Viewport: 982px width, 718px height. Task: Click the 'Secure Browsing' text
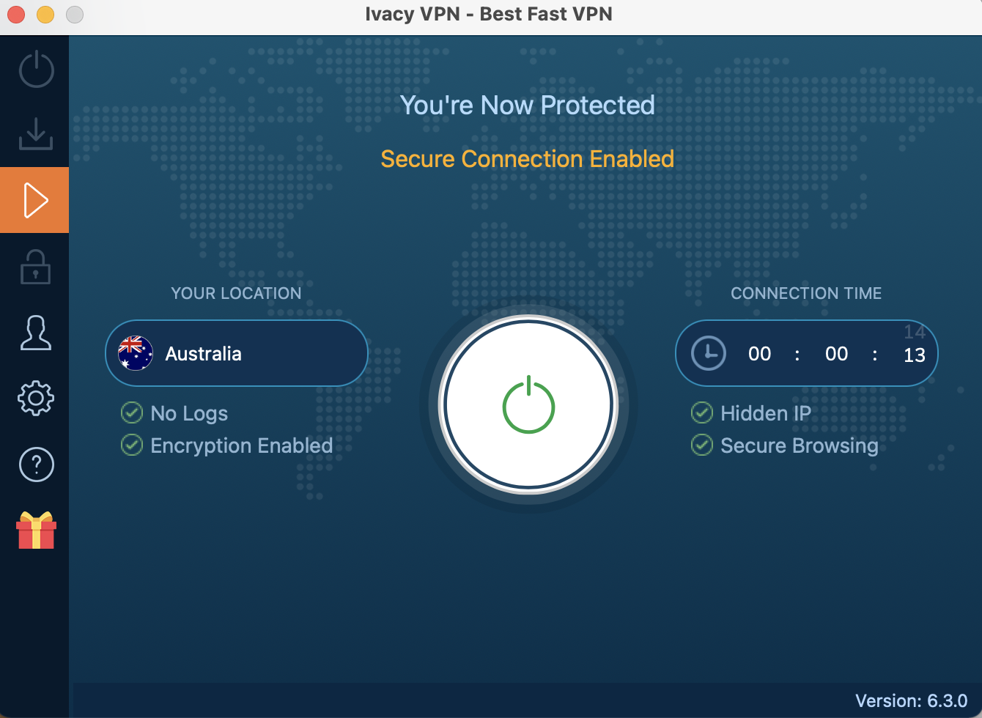point(800,445)
